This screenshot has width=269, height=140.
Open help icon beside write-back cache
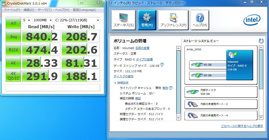(x=171, y=88)
